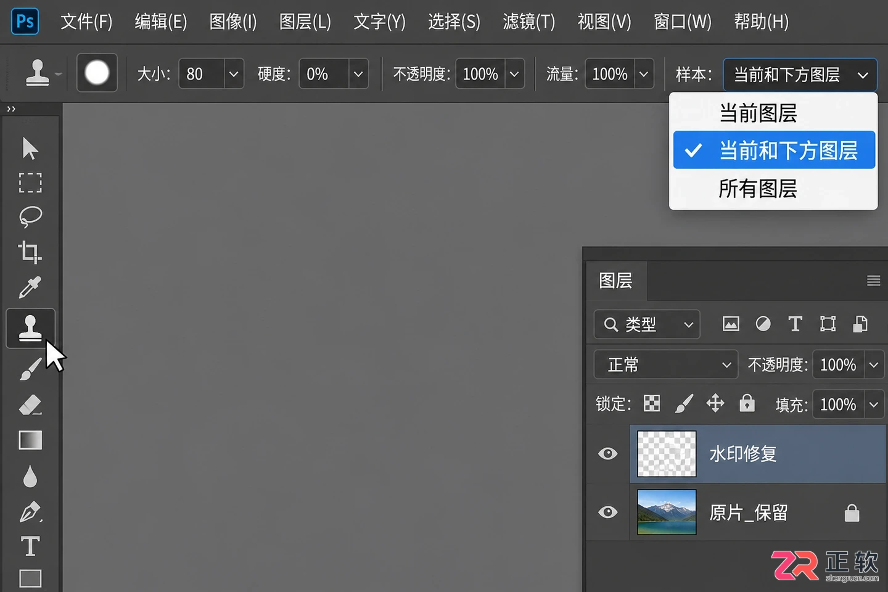The width and height of the screenshot is (888, 592).
Task: Filter layers by pixel image kind
Action: [731, 324]
